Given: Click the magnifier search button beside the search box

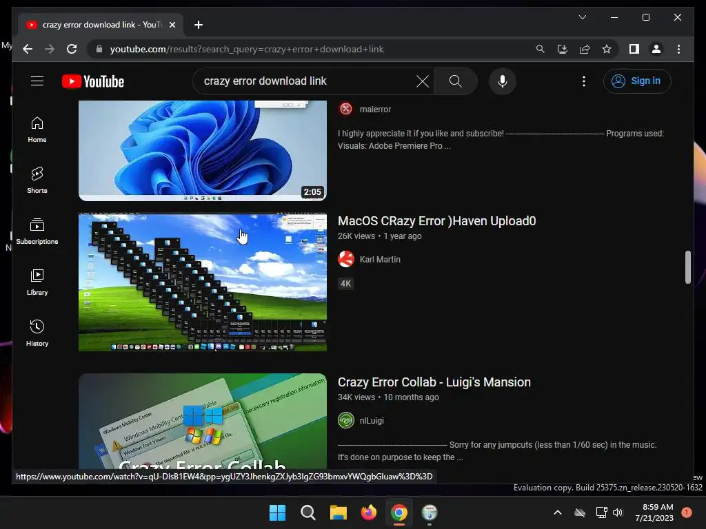Looking at the screenshot, I should [x=455, y=81].
